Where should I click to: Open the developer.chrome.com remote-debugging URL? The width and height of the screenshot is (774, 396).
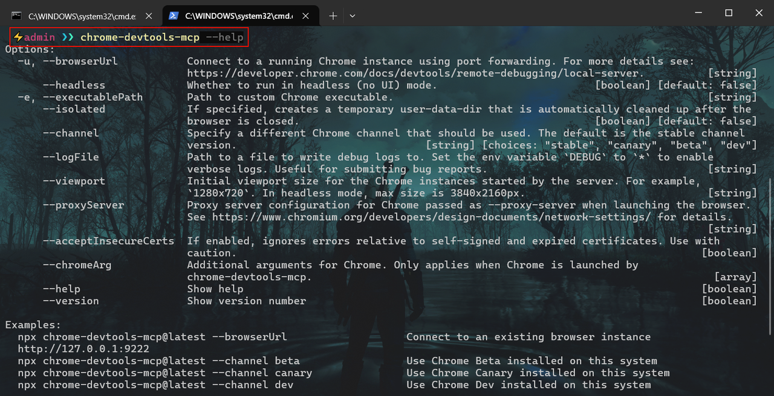[413, 73]
